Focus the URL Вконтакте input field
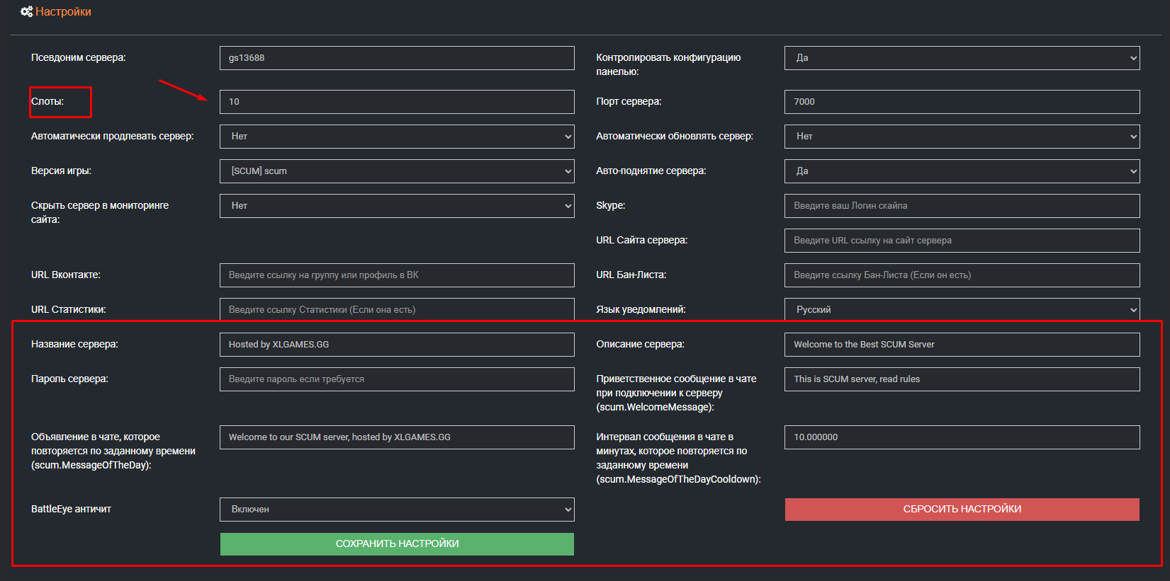Image resolution: width=1170 pixels, height=581 pixels. point(397,275)
